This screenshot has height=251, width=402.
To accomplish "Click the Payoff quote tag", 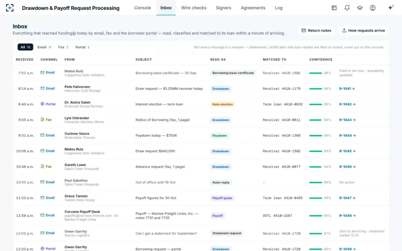I will point(222,198).
